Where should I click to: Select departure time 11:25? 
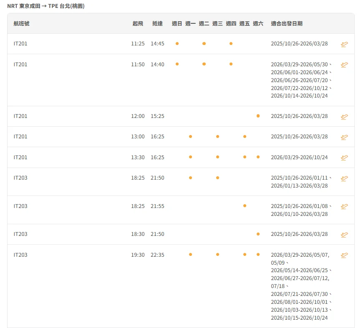click(x=138, y=44)
